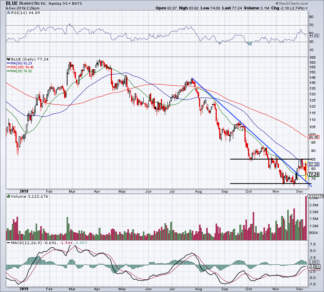This screenshot has width=324, height=292.
Task: Click the 7.5 label on MACD axis
Action: coord(312,244)
